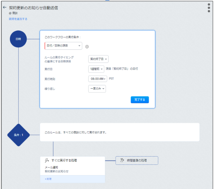Click the 完了する button

140,100
